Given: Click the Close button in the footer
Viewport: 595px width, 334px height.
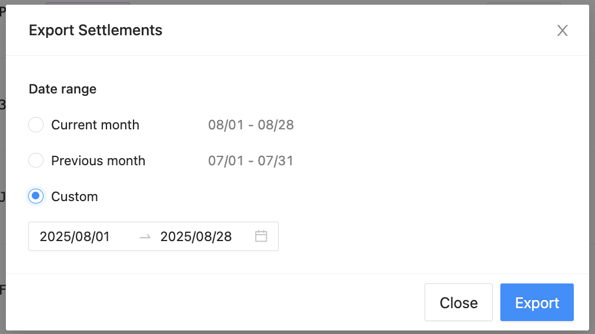Looking at the screenshot, I should click(458, 303).
